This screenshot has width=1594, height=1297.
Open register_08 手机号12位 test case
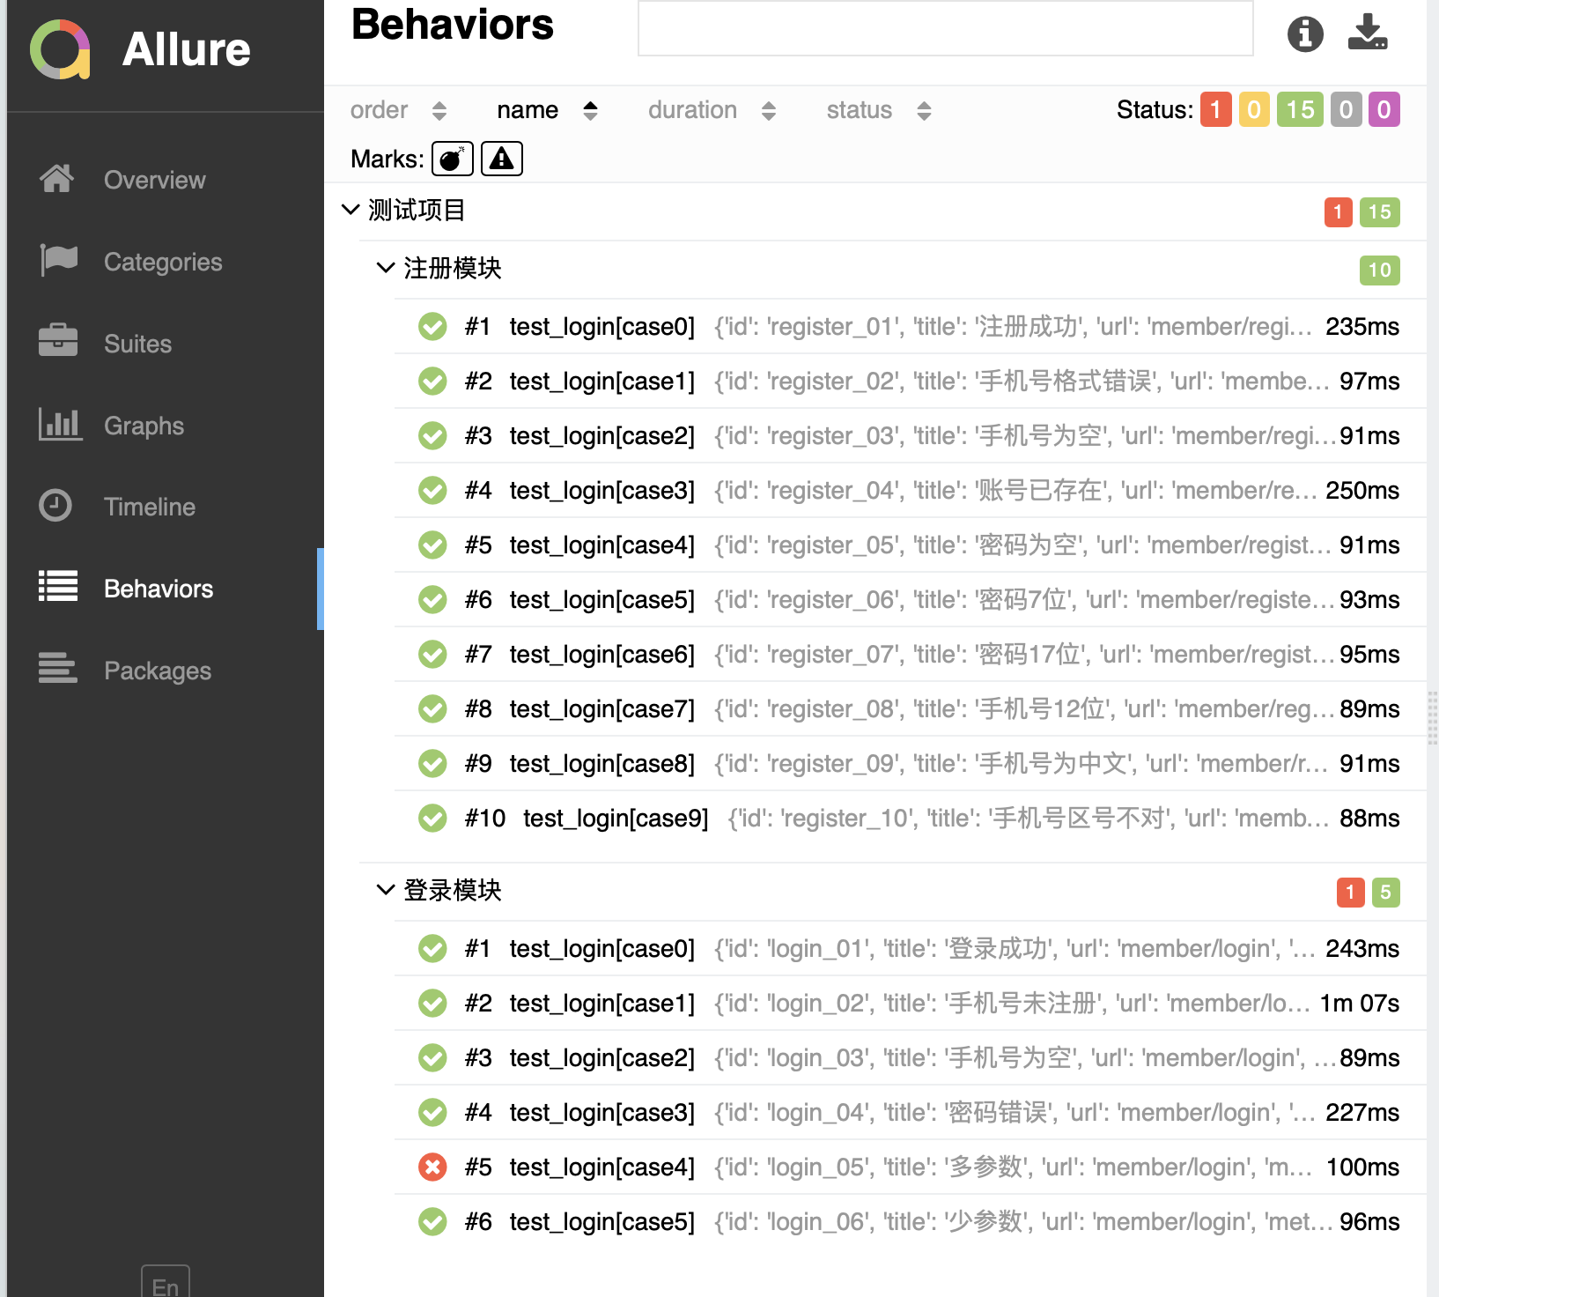[x=910, y=708]
